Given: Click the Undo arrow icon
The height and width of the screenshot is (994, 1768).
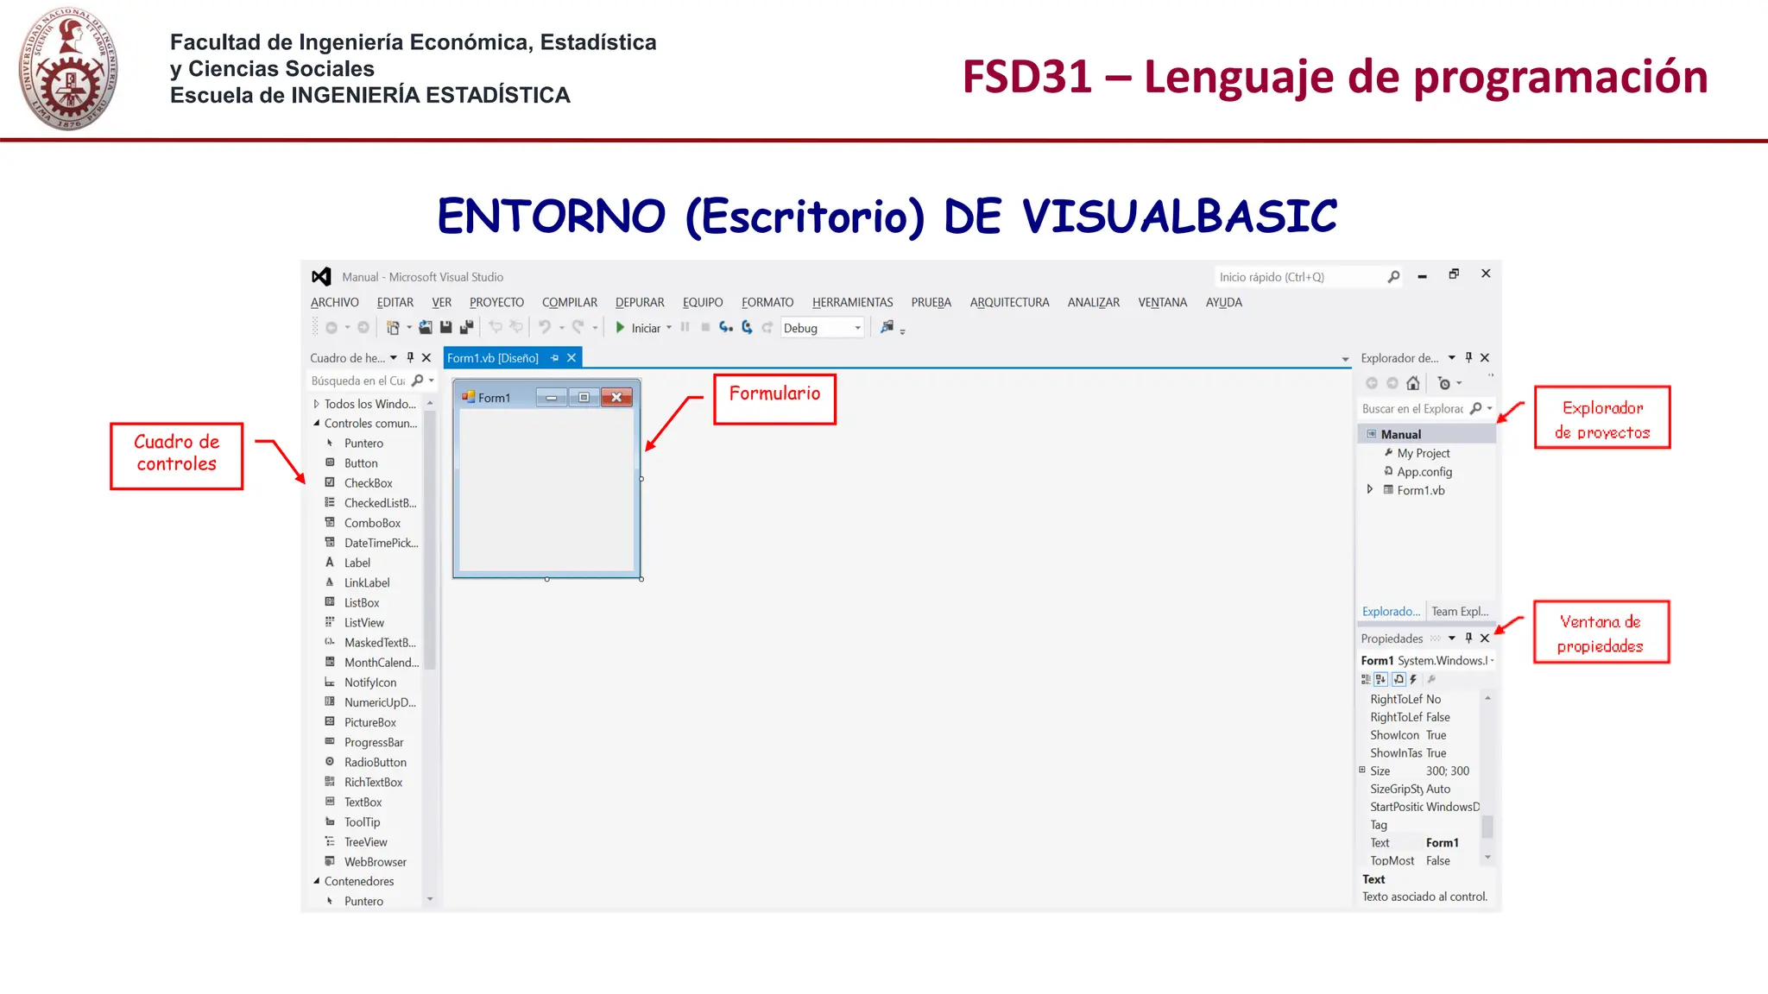Looking at the screenshot, I should pyautogui.click(x=544, y=328).
